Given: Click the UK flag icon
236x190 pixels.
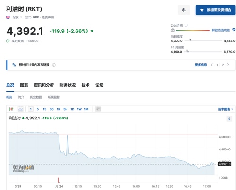Looking at the screenshot, I should point(8,17).
